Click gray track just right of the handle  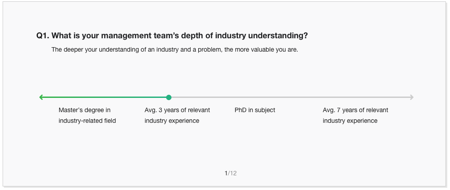pos(178,97)
